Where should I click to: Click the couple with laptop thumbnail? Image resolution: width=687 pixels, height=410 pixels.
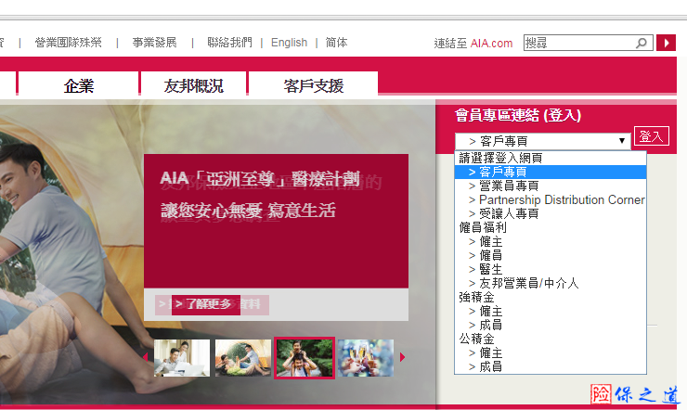click(182, 357)
